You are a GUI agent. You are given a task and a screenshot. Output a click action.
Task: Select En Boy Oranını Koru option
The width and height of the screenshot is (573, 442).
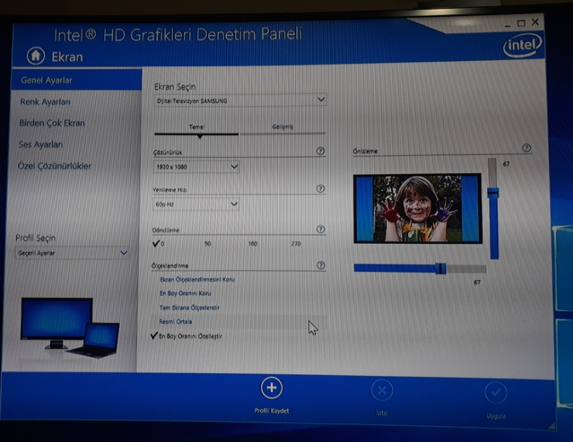(x=185, y=293)
